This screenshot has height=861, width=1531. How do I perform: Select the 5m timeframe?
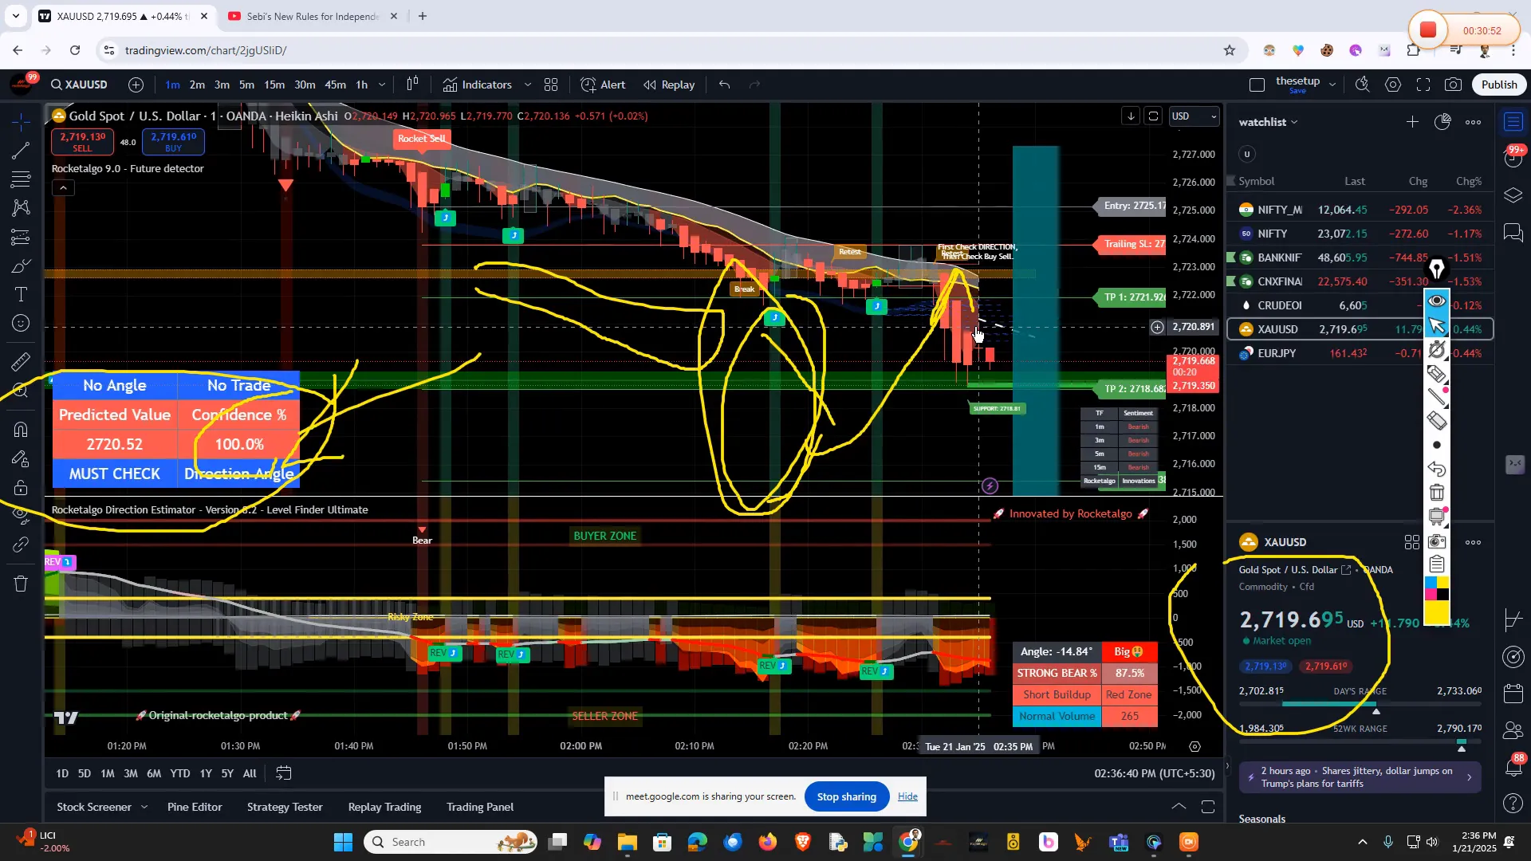click(x=246, y=85)
